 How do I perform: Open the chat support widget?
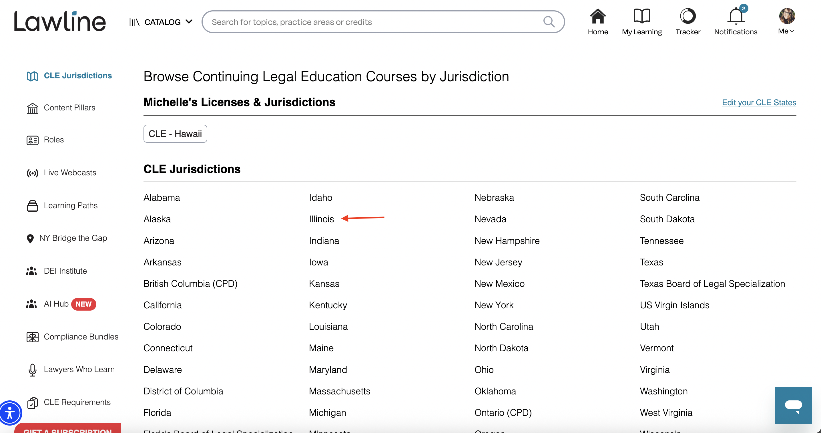[793, 405]
